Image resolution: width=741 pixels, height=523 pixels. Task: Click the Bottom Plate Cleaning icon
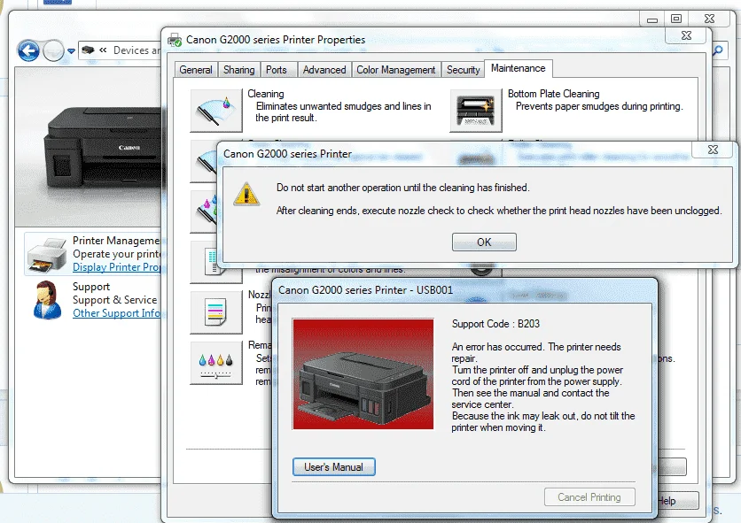(x=475, y=111)
